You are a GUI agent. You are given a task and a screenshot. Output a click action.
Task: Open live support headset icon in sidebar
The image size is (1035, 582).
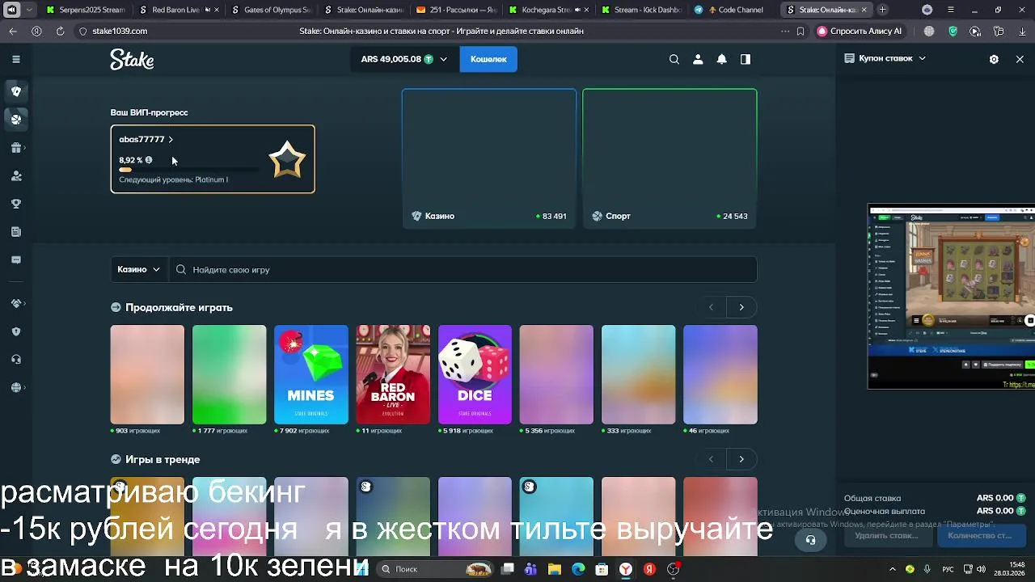click(15, 360)
